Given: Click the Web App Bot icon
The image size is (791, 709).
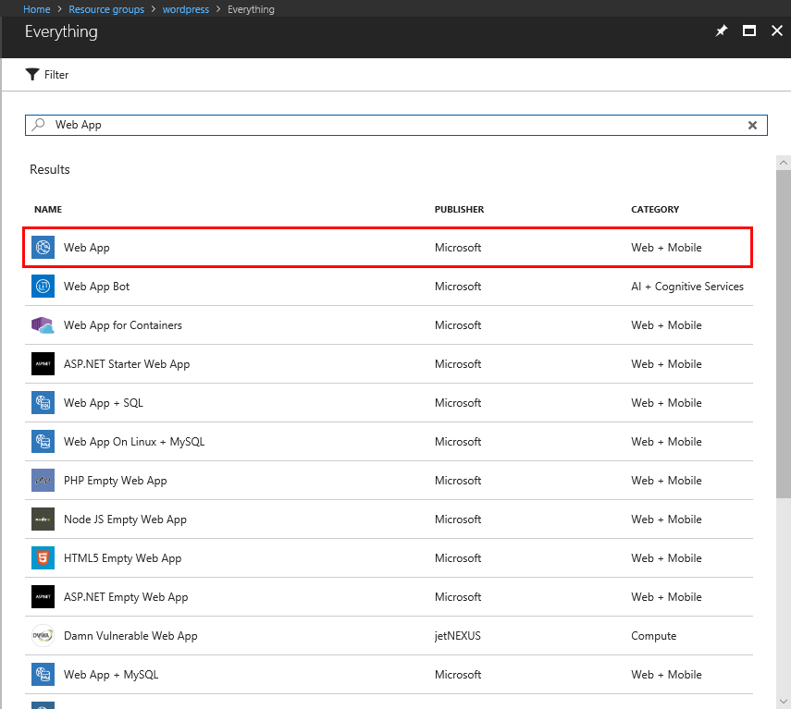Looking at the screenshot, I should click(43, 287).
